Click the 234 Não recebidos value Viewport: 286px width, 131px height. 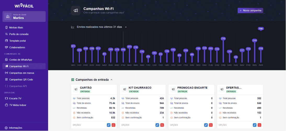[162, 113]
